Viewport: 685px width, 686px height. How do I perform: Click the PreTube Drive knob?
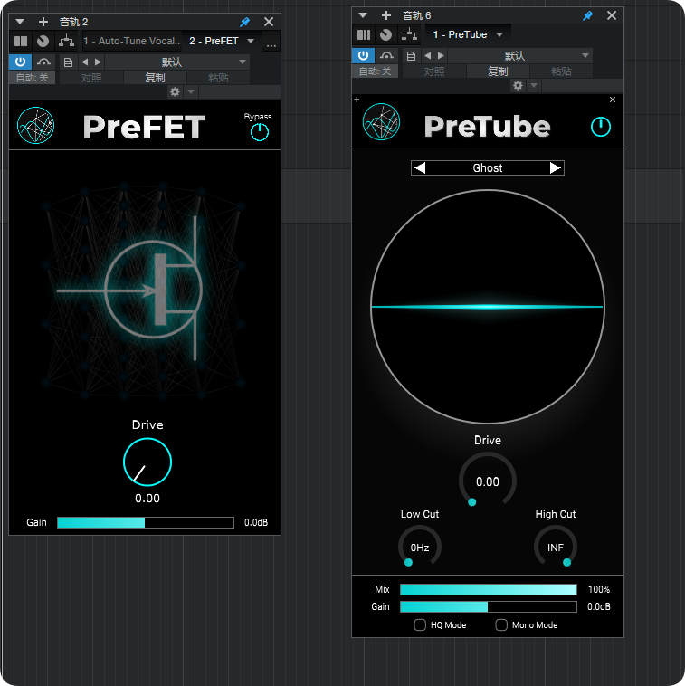coord(488,481)
